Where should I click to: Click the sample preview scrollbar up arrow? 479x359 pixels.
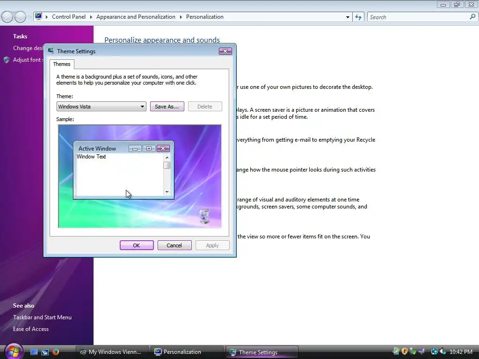pos(167,157)
